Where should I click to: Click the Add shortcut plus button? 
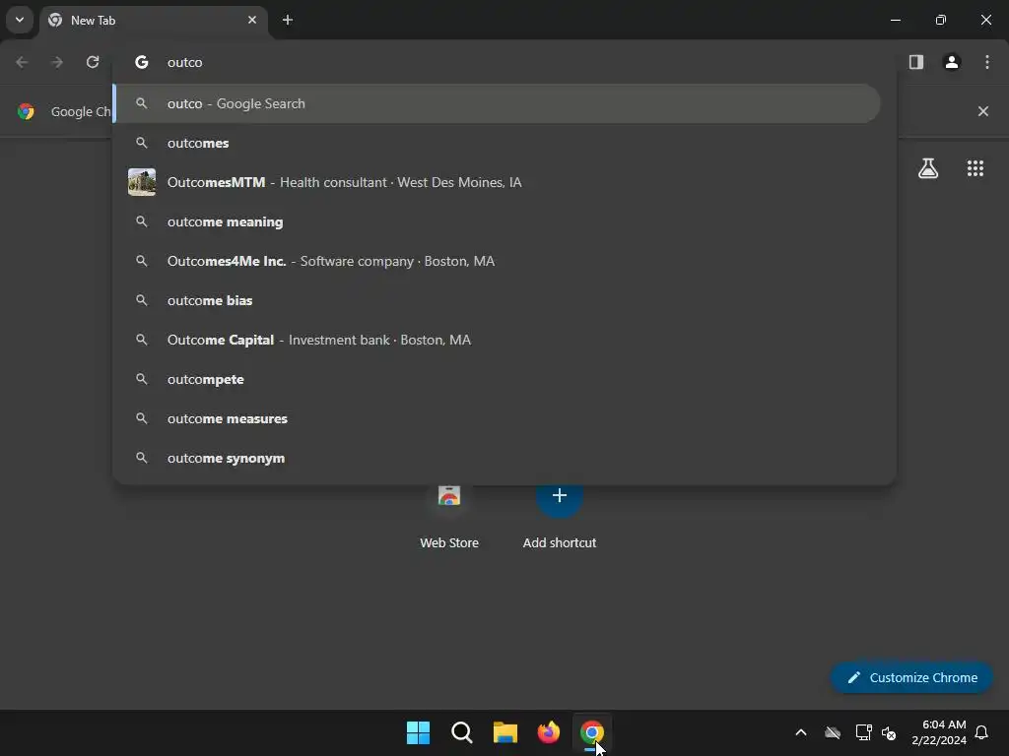tap(560, 496)
